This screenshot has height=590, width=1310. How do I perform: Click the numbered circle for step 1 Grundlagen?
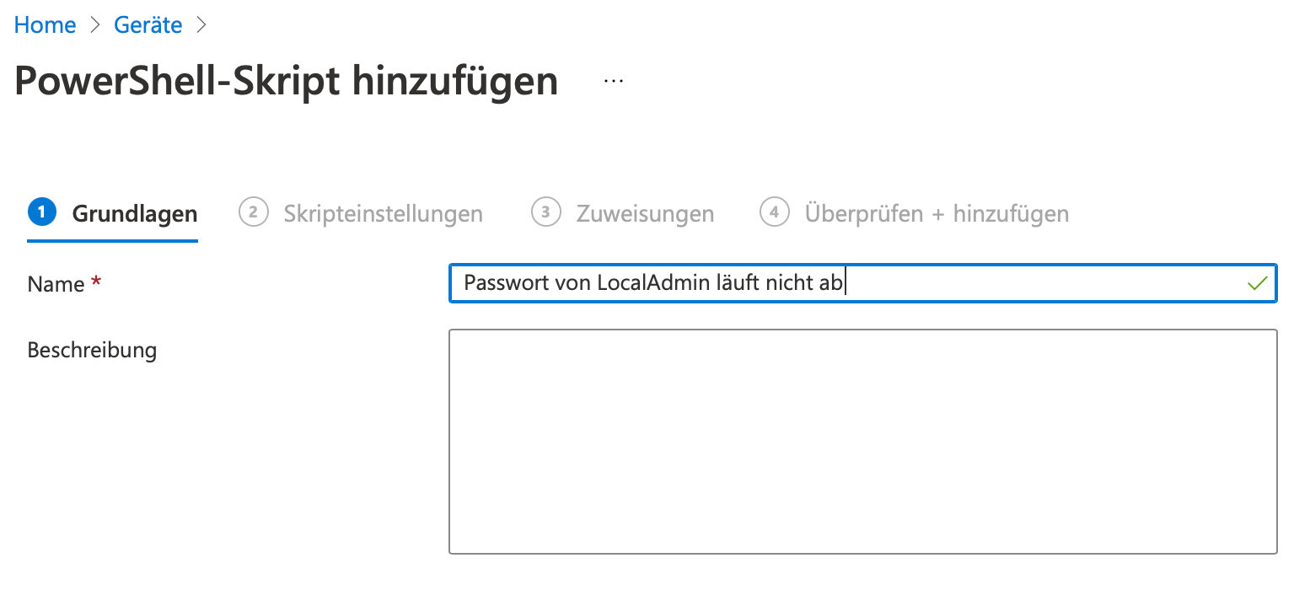(x=40, y=213)
